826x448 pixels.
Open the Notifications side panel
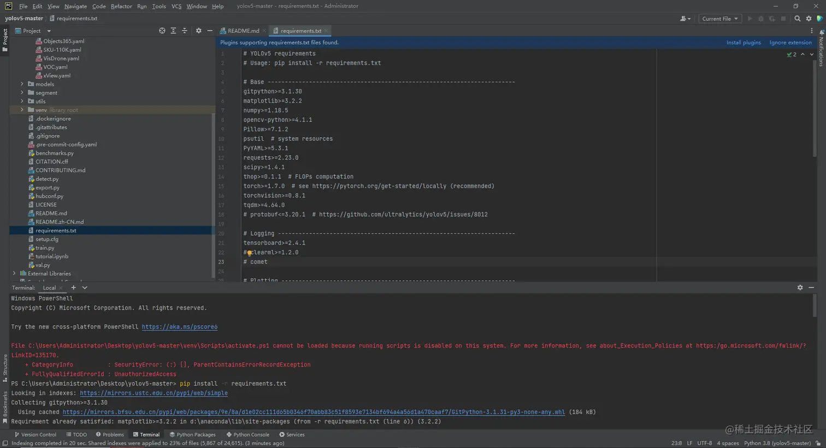tap(821, 48)
